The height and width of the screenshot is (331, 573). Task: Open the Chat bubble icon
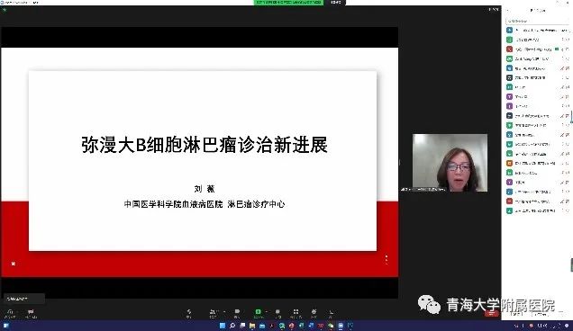pyautogui.click(x=237, y=311)
